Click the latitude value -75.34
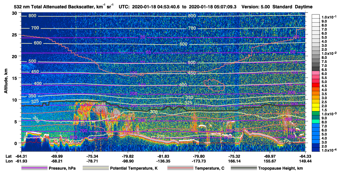Screen dimensions: 339x174 [92, 157]
